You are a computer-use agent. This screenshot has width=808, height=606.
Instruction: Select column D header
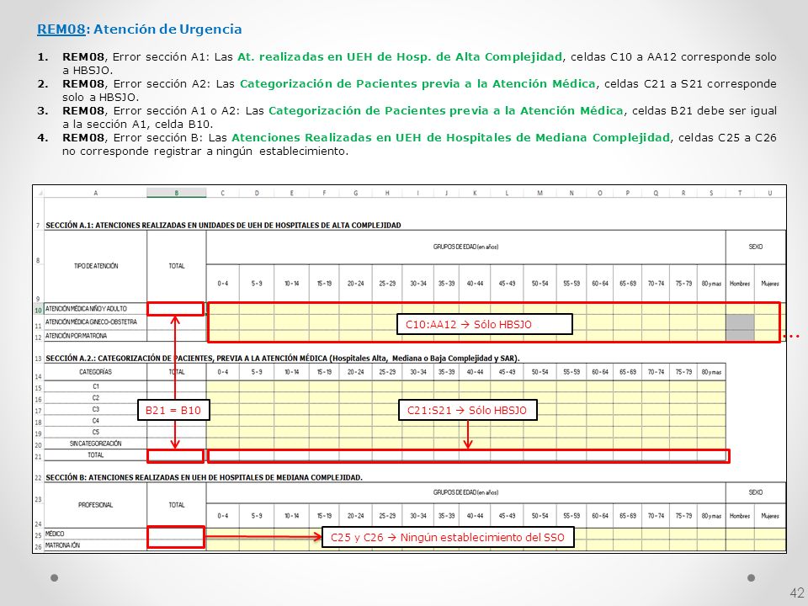257,194
